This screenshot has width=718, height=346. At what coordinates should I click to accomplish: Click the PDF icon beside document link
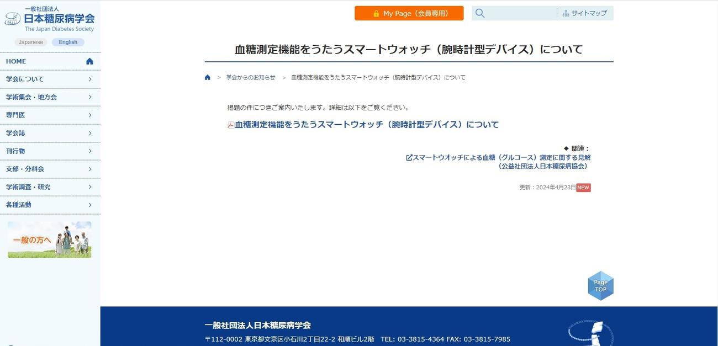coord(231,125)
